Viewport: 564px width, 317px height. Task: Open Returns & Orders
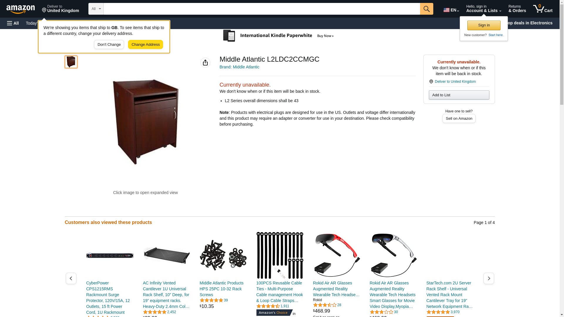(517, 9)
